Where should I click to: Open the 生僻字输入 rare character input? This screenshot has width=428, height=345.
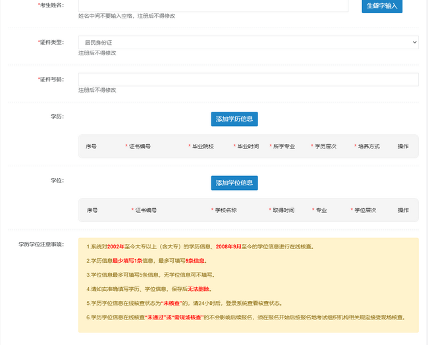coord(382,5)
